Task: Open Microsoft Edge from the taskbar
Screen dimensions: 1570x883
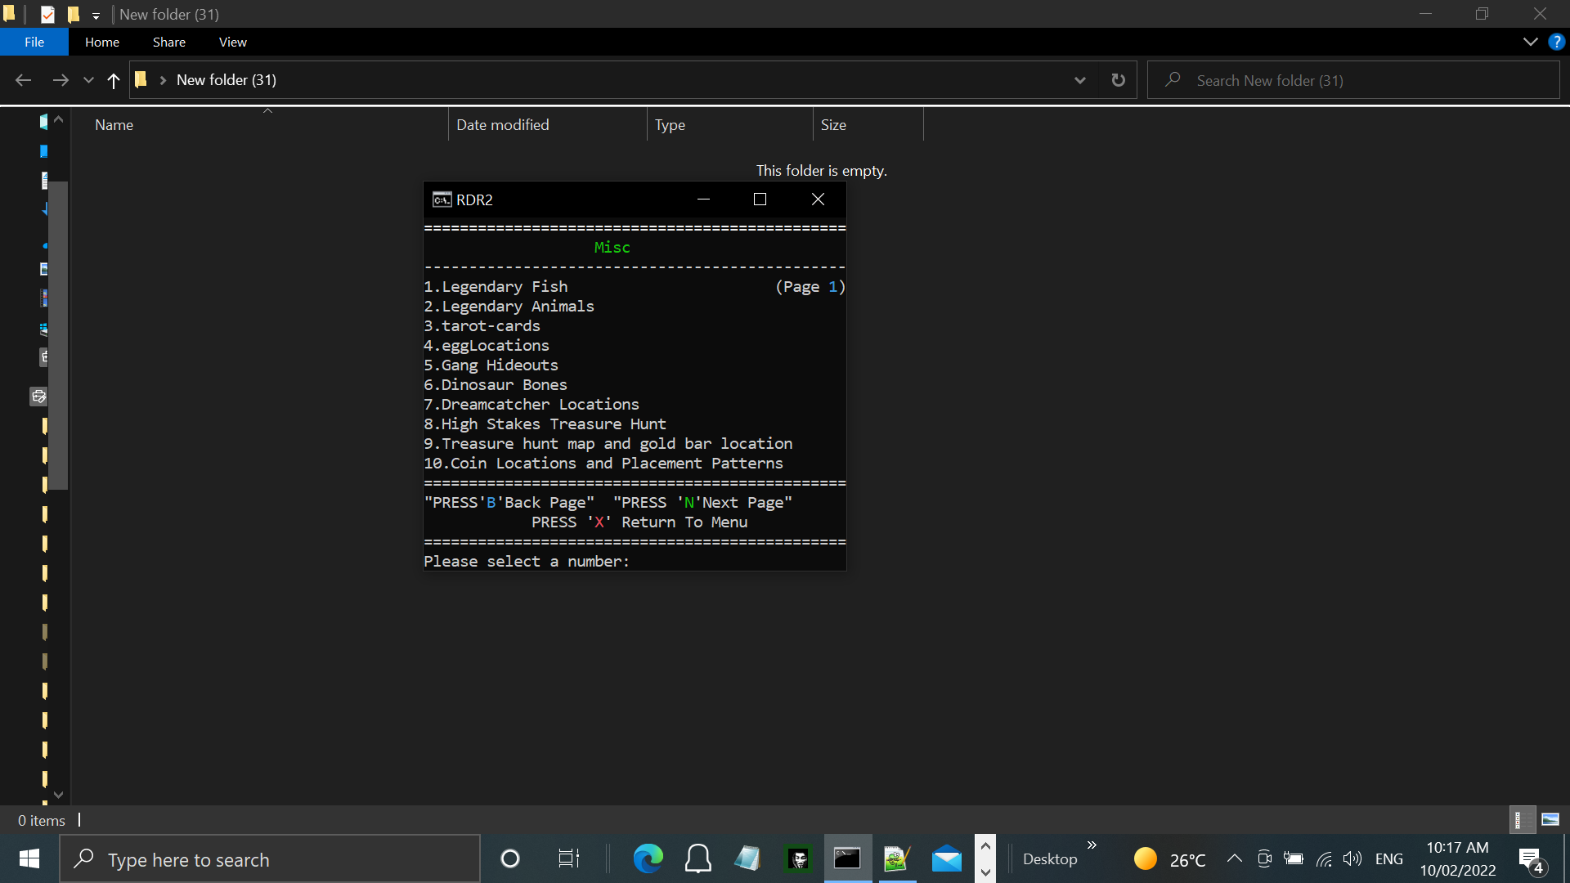Action: click(648, 859)
